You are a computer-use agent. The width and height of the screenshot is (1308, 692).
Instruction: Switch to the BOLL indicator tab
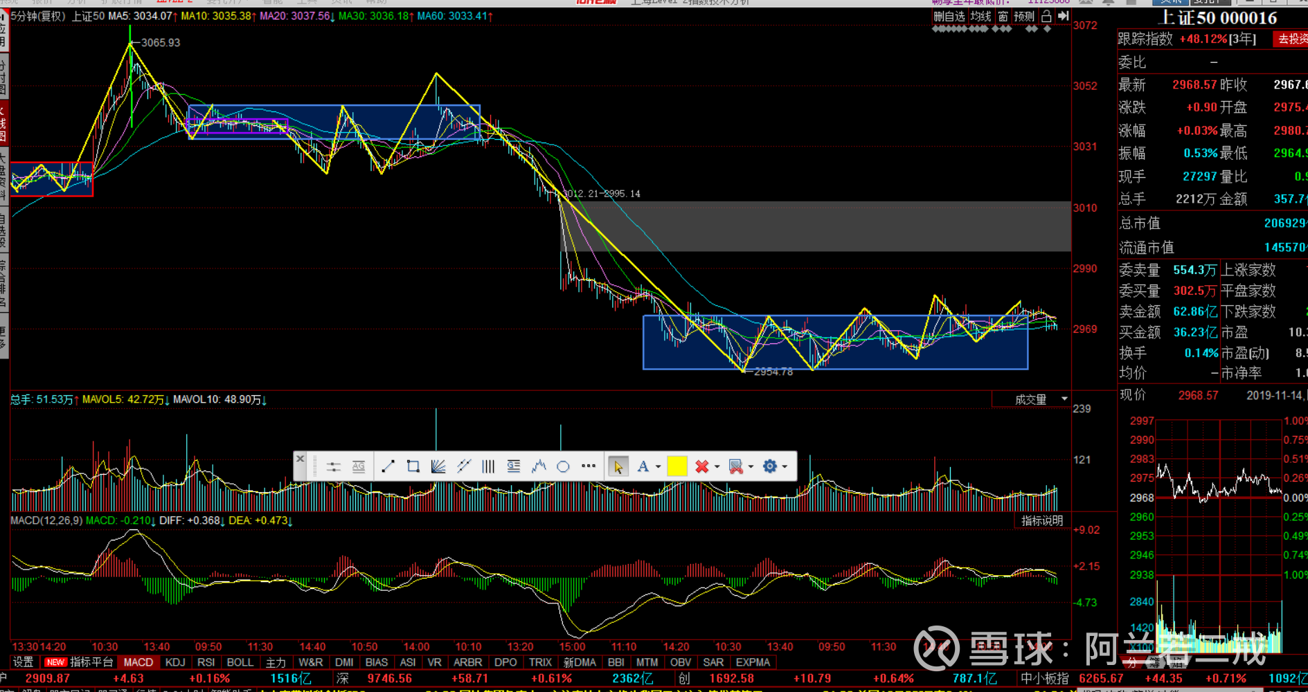click(x=240, y=662)
